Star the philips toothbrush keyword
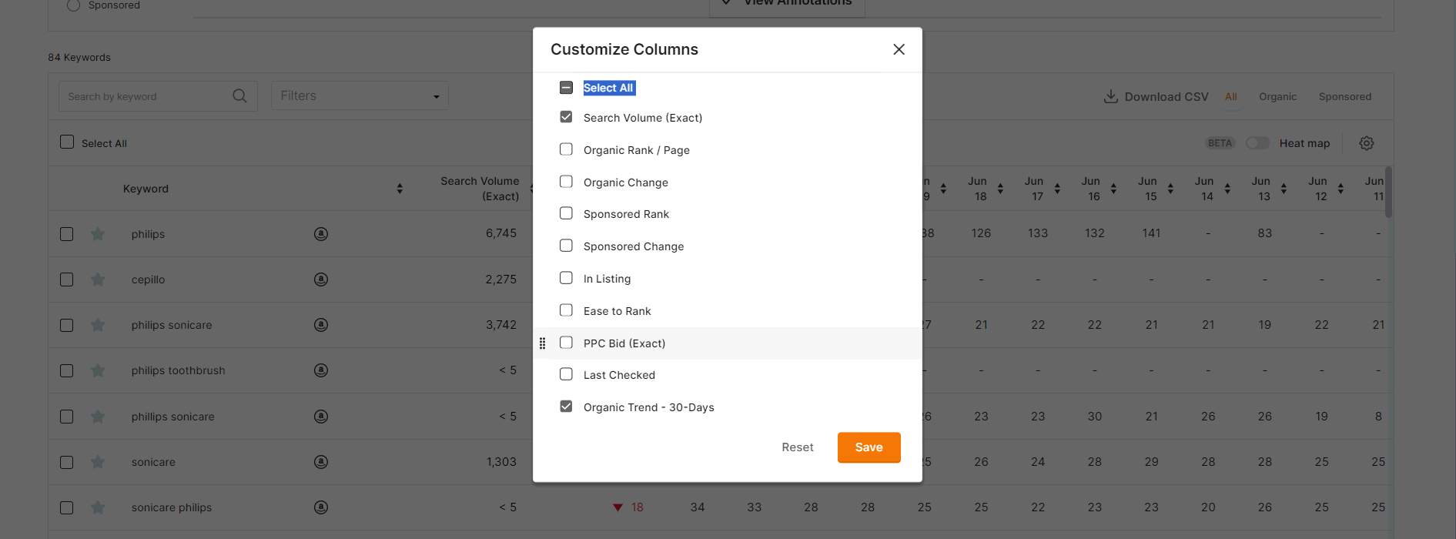 click(x=98, y=370)
